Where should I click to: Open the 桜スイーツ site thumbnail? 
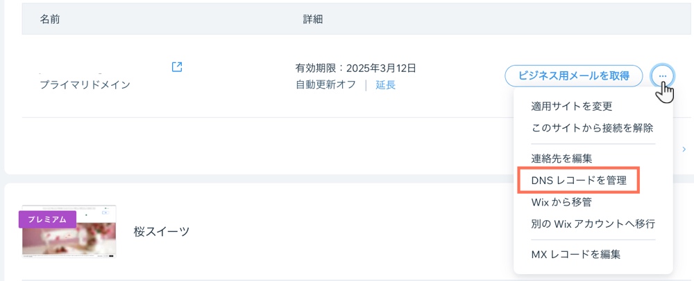(x=69, y=232)
